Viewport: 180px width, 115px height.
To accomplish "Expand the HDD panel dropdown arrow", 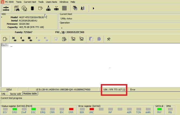I will (2, 17).
